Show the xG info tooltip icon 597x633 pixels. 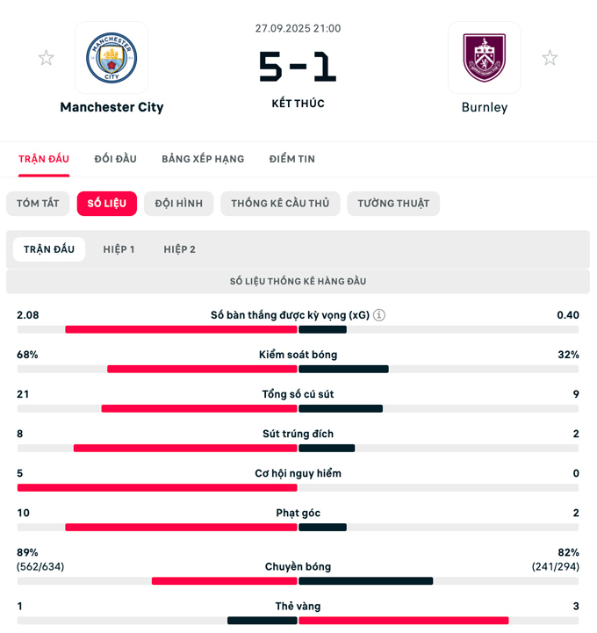tap(379, 315)
